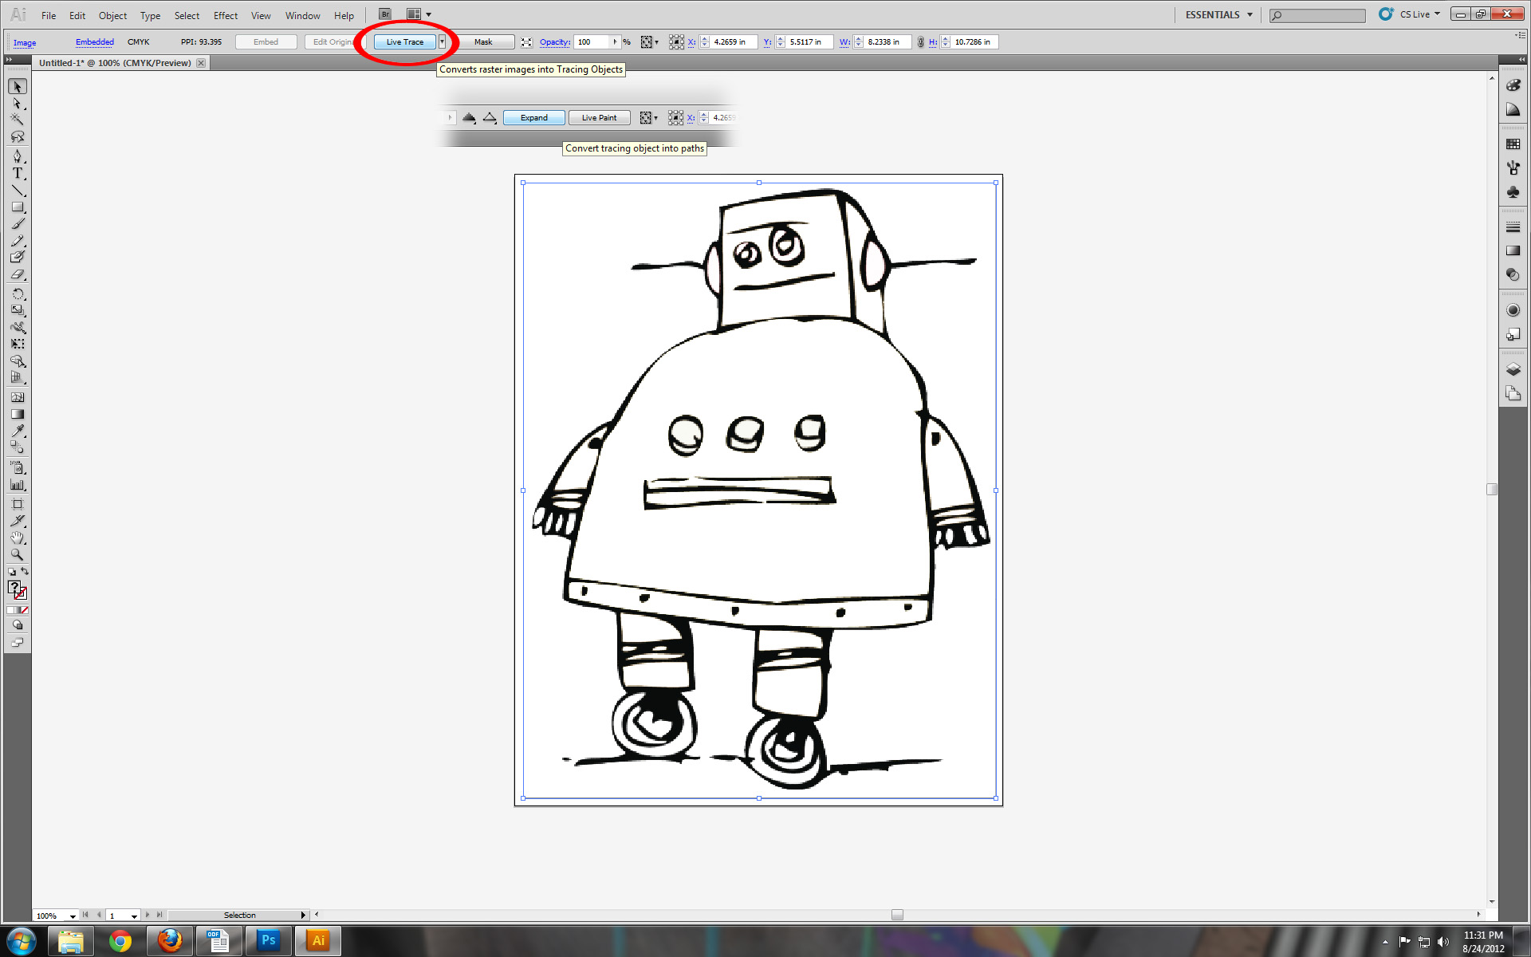Image resolution: width=1531 pixels, height=957 pixels.
Task: Click the horizontal scrollbar thumb
Action: tap(897, 915)
